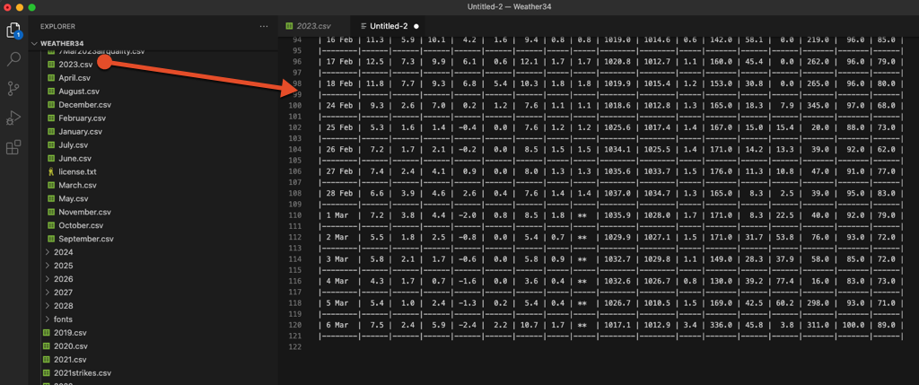Open May.csv file

[x=74, y=198]
